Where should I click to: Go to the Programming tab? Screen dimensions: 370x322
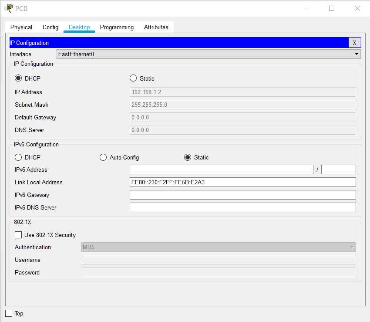[117, 27]
